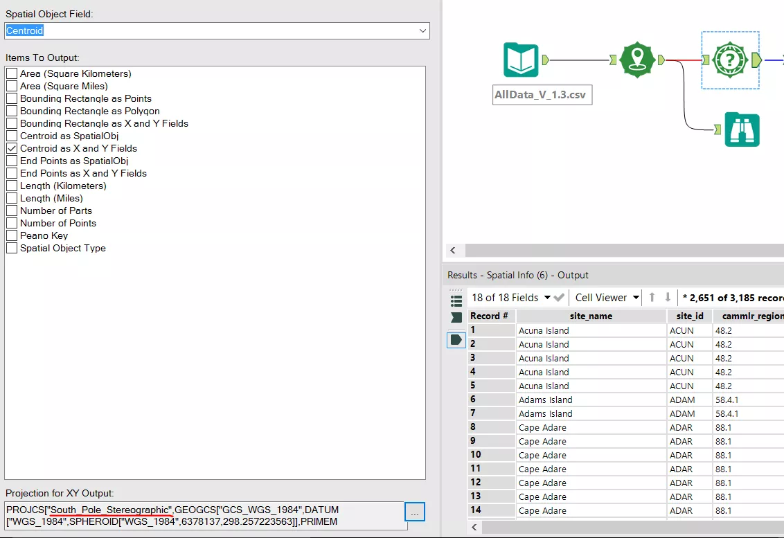Click Acuna Island cell in row 3
Image resolution: width=784 pixels, height=538 pixels.
[591, 358]
